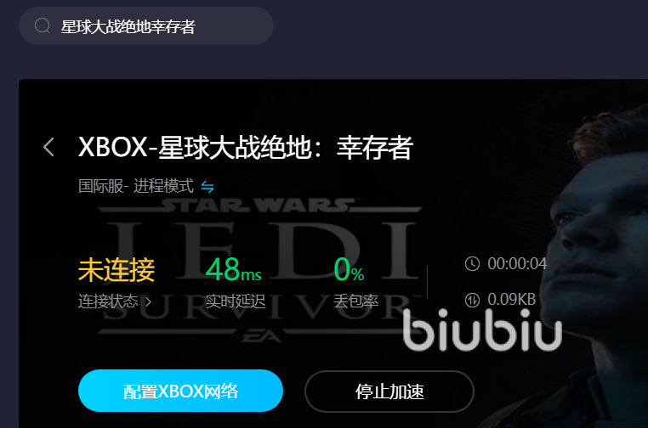The image size is (648, 428).
Task: Click the search magnifier icon
Action: pyautogui.click(x=43, y=25)
